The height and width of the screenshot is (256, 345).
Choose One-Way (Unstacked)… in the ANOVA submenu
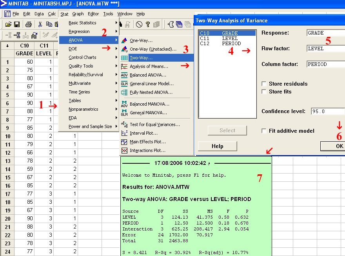pyautogui.click(x=153, y=49)
